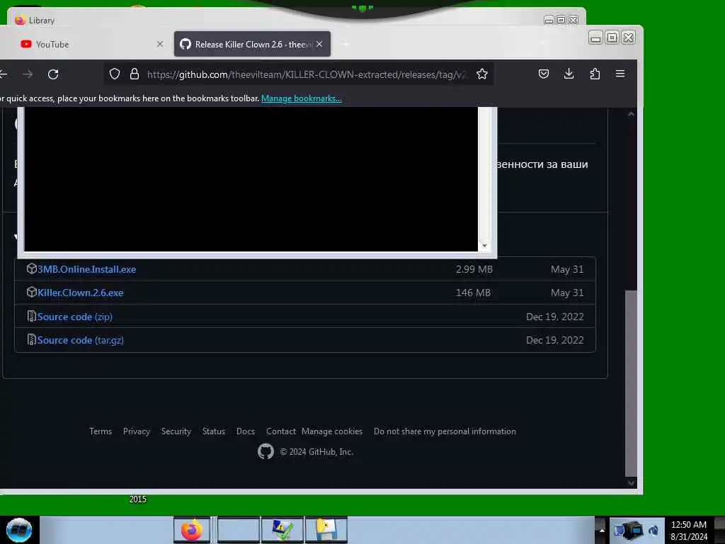Bookmark this page with the star

481,74
